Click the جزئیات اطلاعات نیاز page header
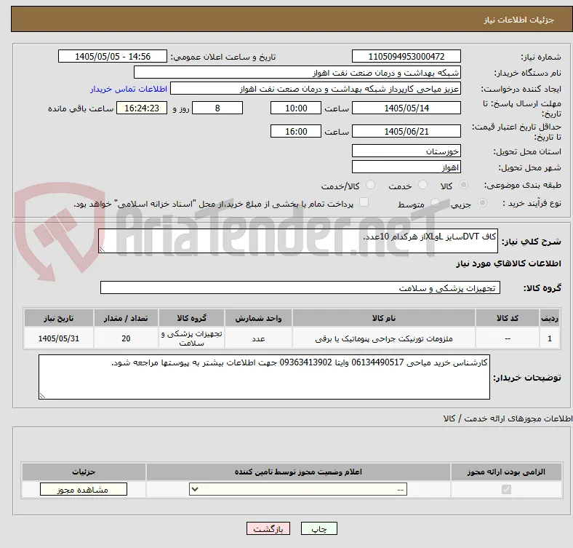Viewport: 573px width, 548px height. [519, 20]
